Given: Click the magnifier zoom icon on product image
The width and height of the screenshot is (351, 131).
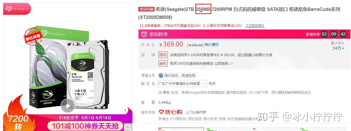Looking at the screenshot, I should (x=129, y=128).
